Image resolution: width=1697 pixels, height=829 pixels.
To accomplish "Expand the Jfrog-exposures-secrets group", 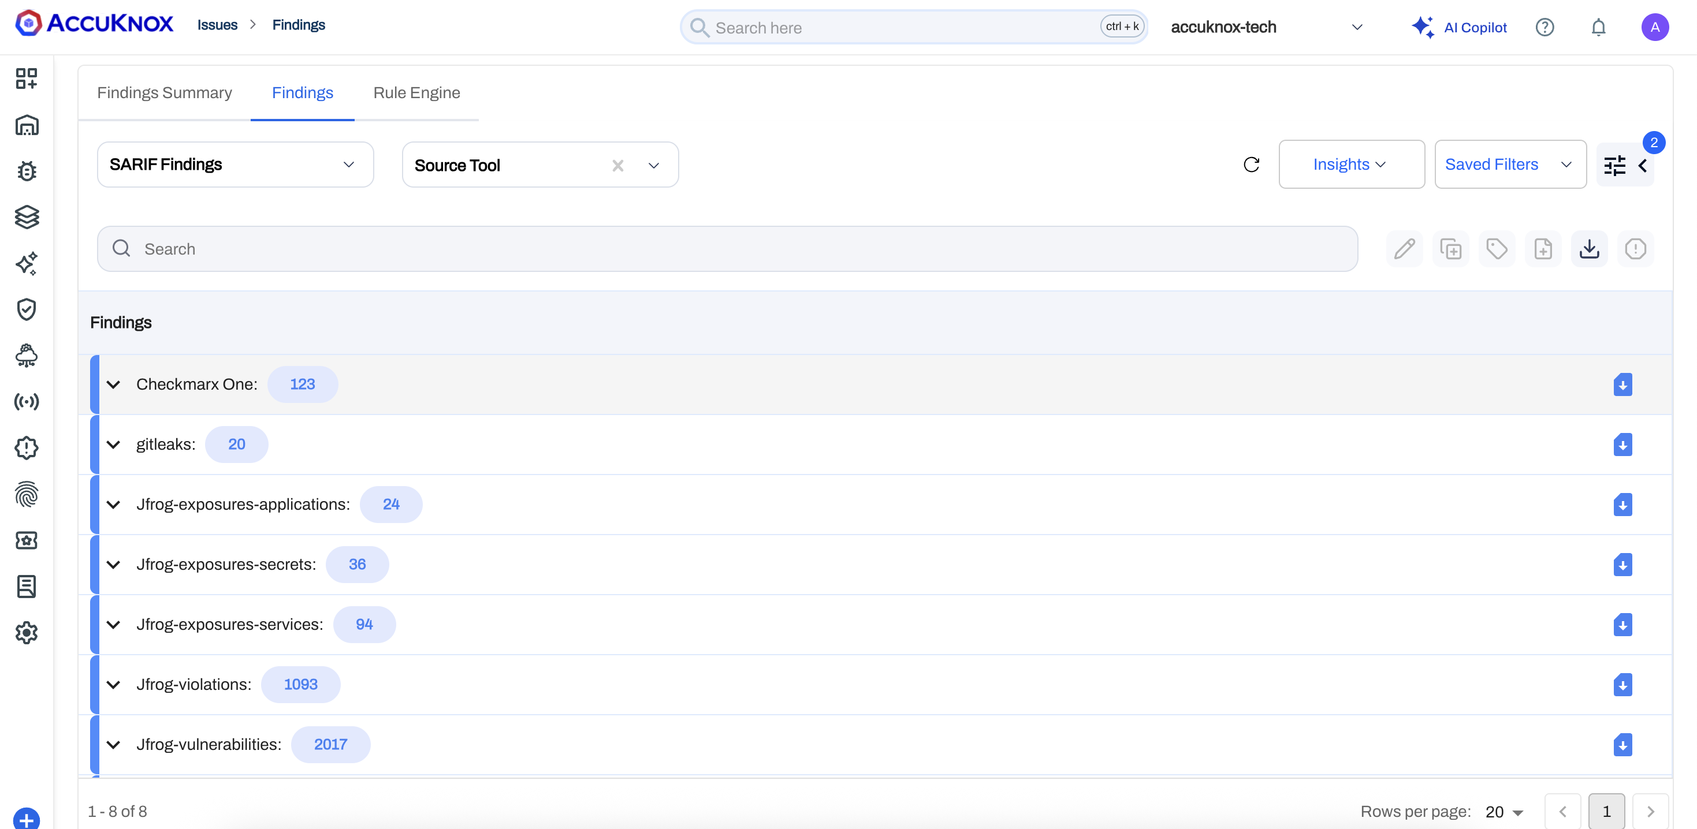I will 113,564.
